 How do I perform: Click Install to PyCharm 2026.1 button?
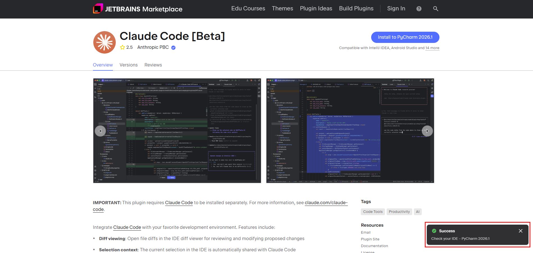(405, 37)
